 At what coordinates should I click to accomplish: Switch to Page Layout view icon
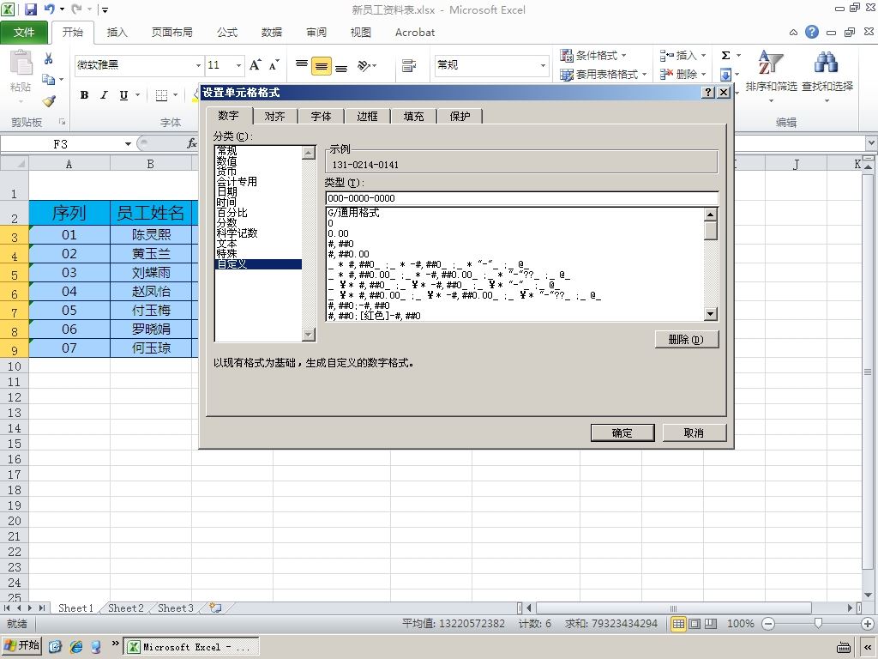(x=695, y=623)
